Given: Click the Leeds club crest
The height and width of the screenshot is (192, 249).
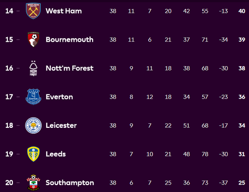Looking at the screenshot, I should coord(33,154).
